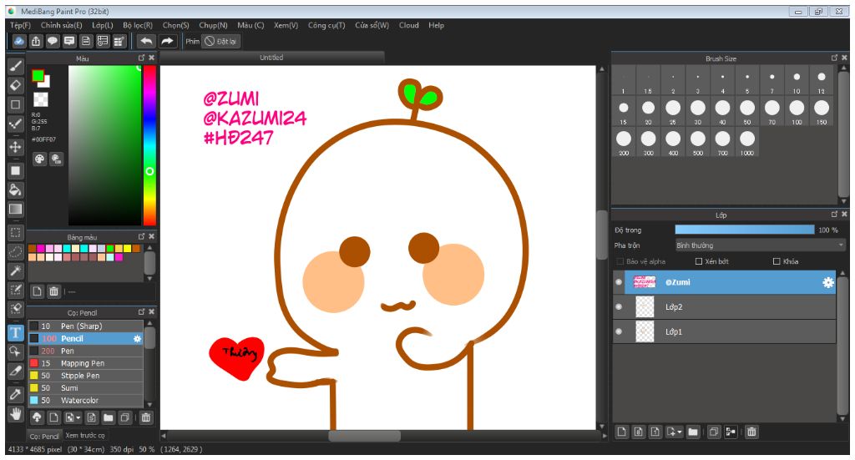The height and width of the screenshot is (460, 855).
Task: Switch to the Xem trước cọ tab
Action: coord(85,436)
